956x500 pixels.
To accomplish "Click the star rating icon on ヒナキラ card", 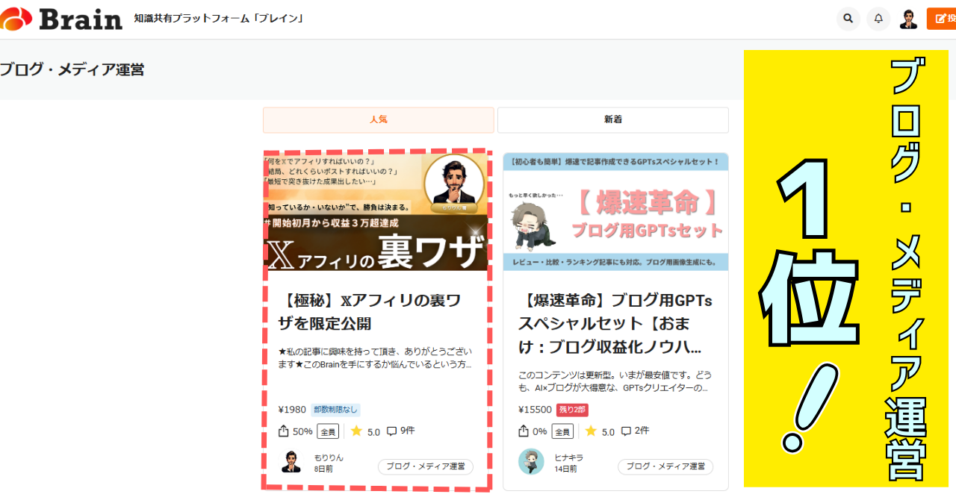I will (x=591, y=431).
